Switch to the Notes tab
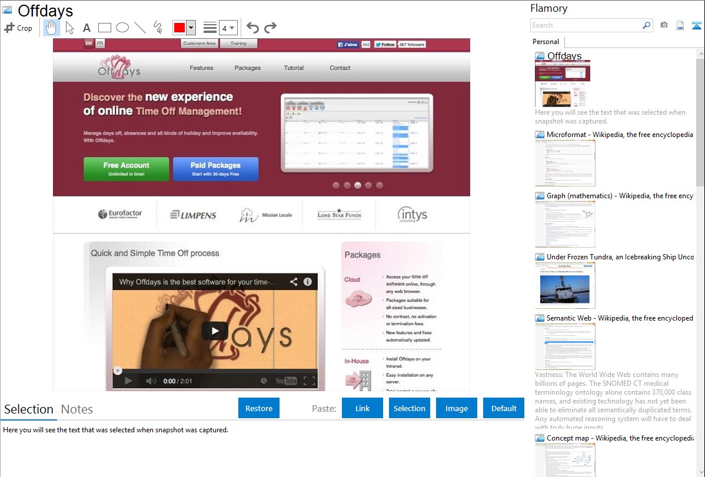This screenshot has width=705, height=477. (77, 409)
